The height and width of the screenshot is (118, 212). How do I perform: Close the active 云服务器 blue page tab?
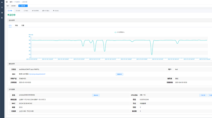(26, 6)
